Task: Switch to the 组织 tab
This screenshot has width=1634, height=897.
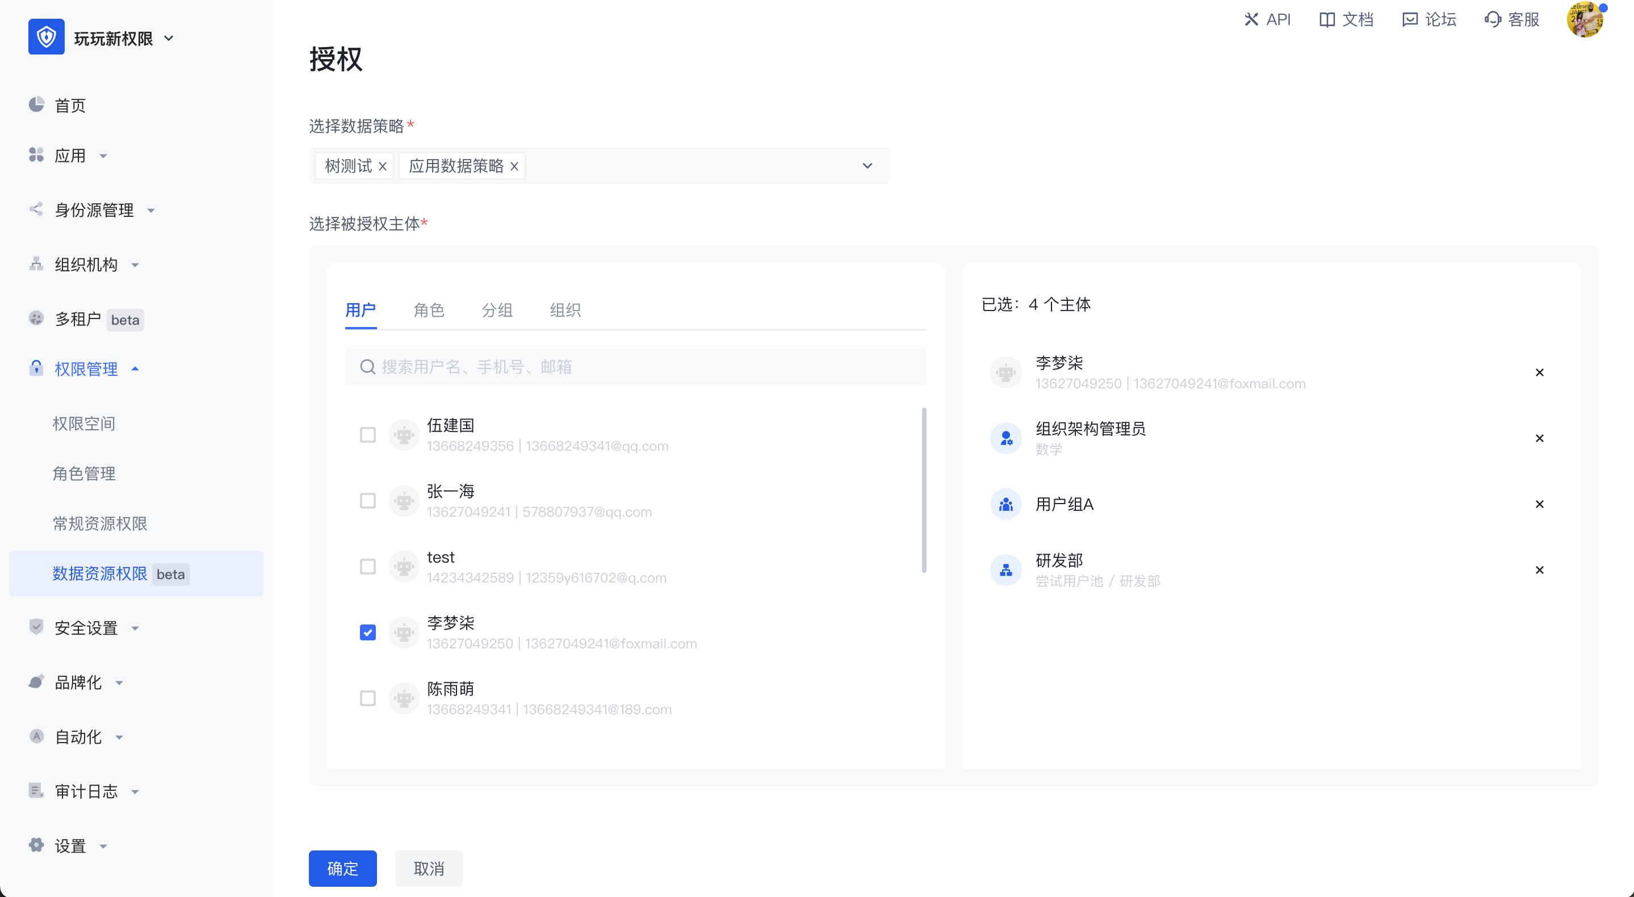Action: (x=565, y=310)
